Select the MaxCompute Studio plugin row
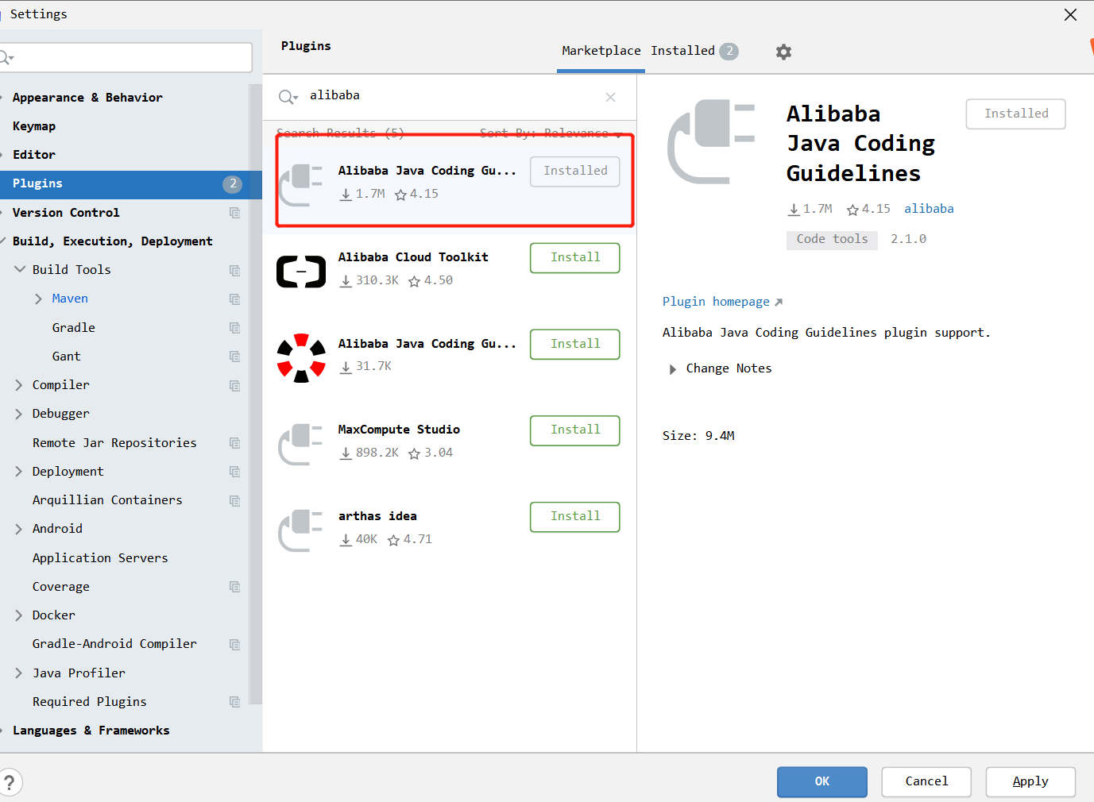This screenshot has height=802, width=1094. [449, 441]
